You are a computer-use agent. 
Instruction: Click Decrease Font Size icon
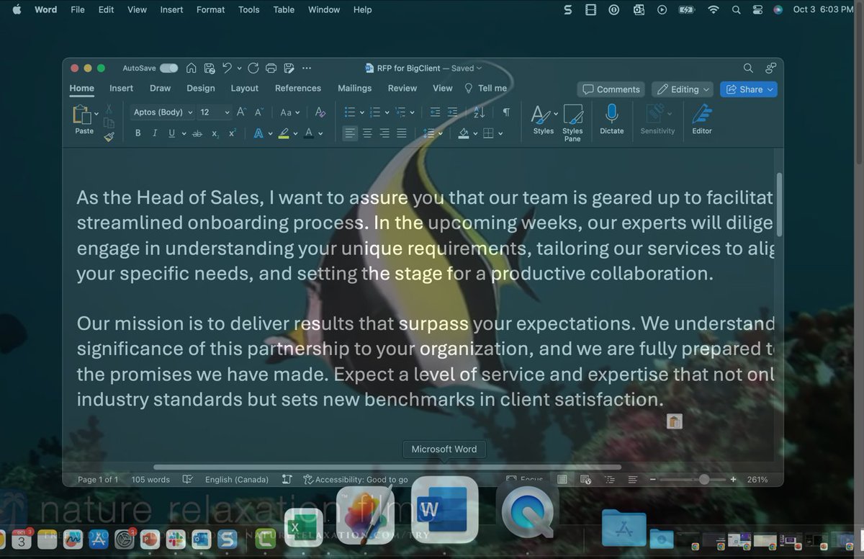pos(258,112)
